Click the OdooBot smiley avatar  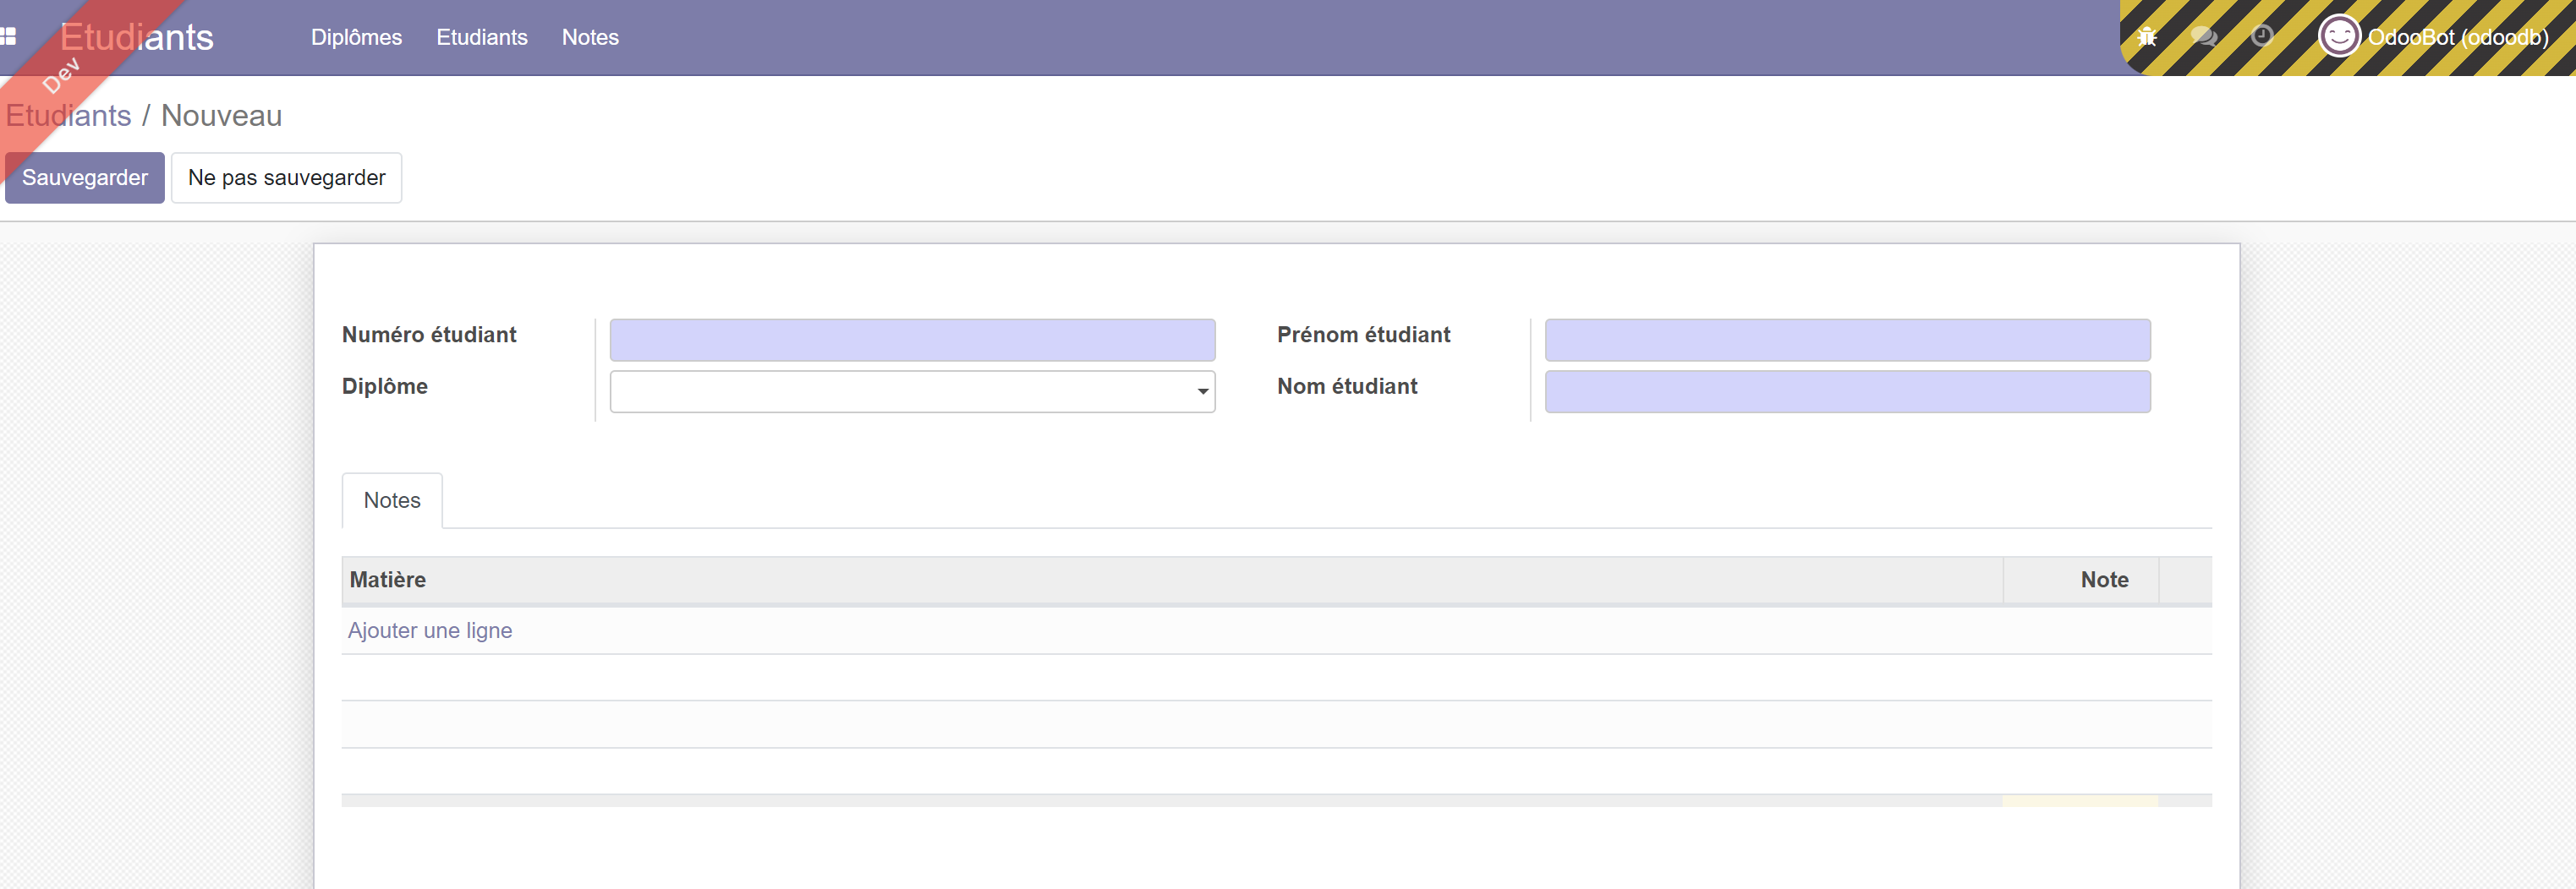click(2338, 37)
